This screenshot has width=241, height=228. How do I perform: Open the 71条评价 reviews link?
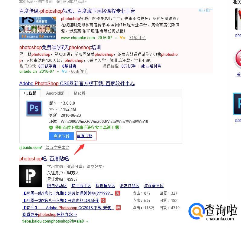[138, 38]
